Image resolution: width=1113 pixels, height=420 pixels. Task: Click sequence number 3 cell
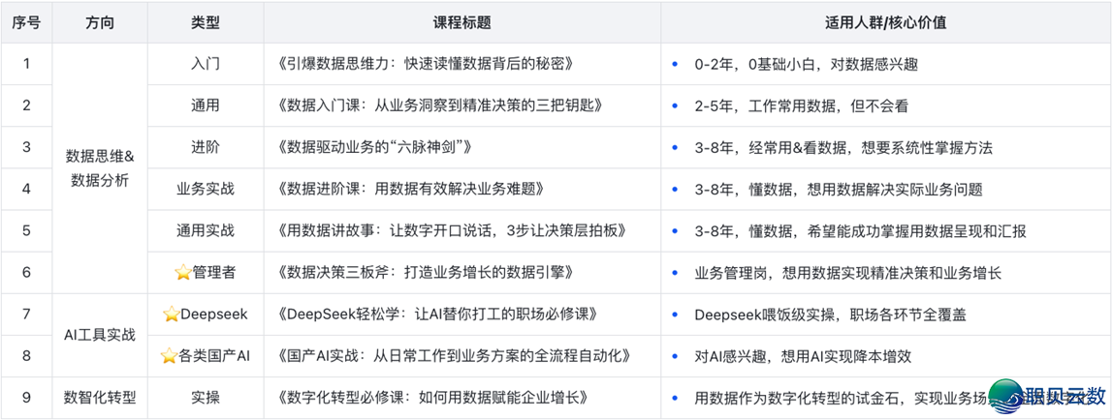[27, 147]
